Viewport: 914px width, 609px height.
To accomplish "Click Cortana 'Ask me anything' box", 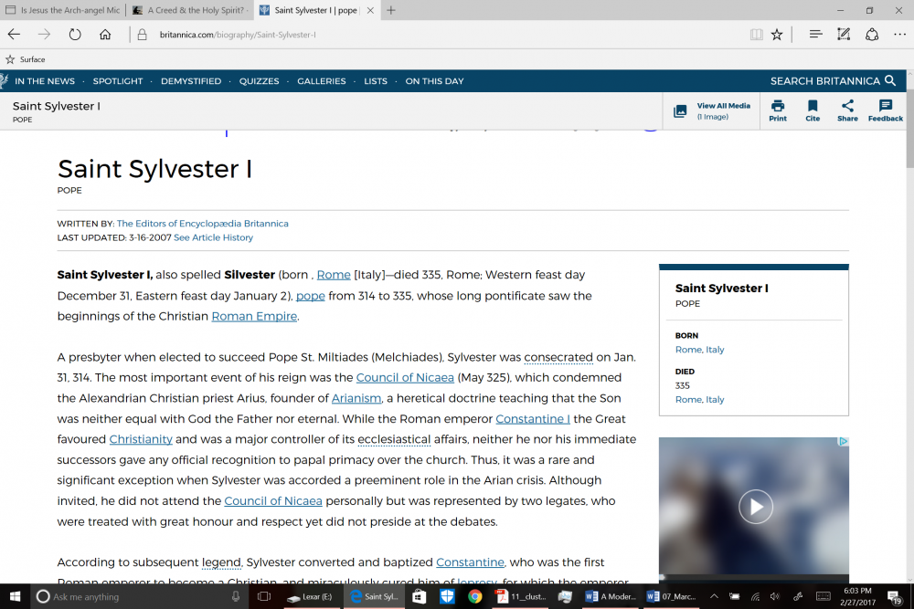I will click(137, 596).
